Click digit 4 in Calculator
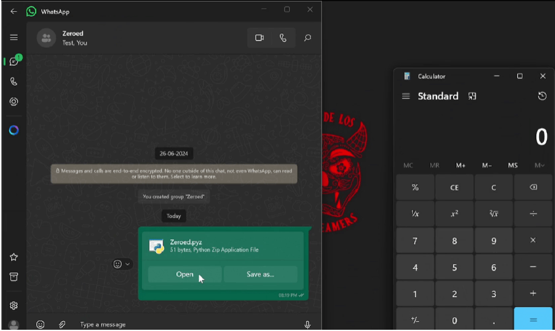Image resolution: width=555 pixels, height=331 pixels. point(415,267)
